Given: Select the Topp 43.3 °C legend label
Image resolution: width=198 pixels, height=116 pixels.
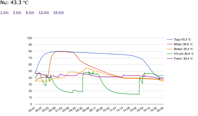Looking at the screenshot, I should point(183,39).
